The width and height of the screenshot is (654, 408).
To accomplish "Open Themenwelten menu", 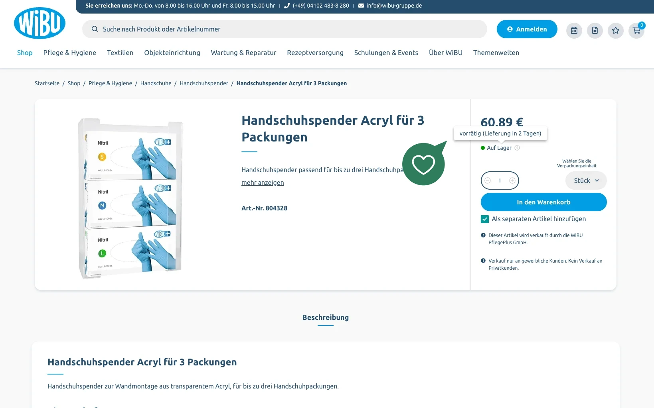I will pos(496,53).
